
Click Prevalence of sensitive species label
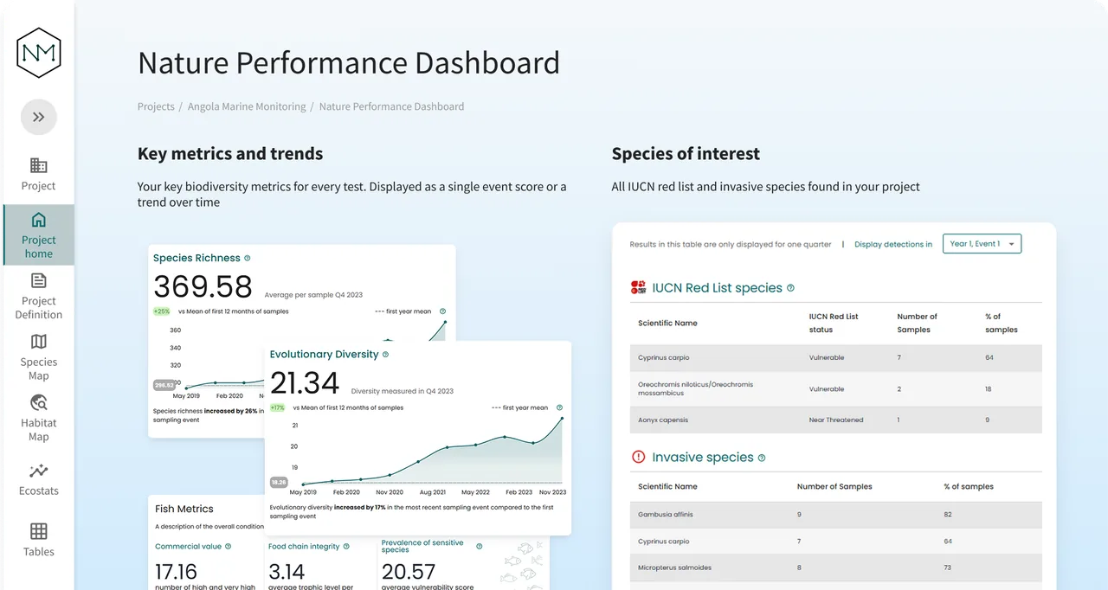pyautogui.click(x=422, y=547)
